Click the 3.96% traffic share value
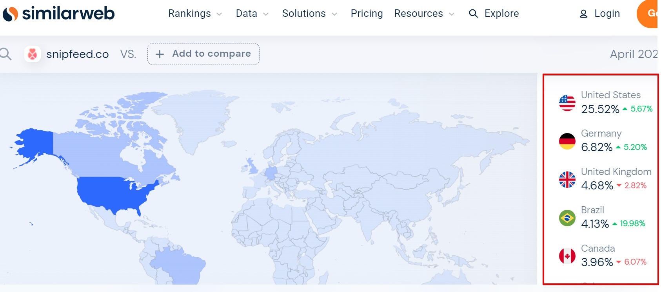This screenshot has height=292, width=661. (597, 262)
